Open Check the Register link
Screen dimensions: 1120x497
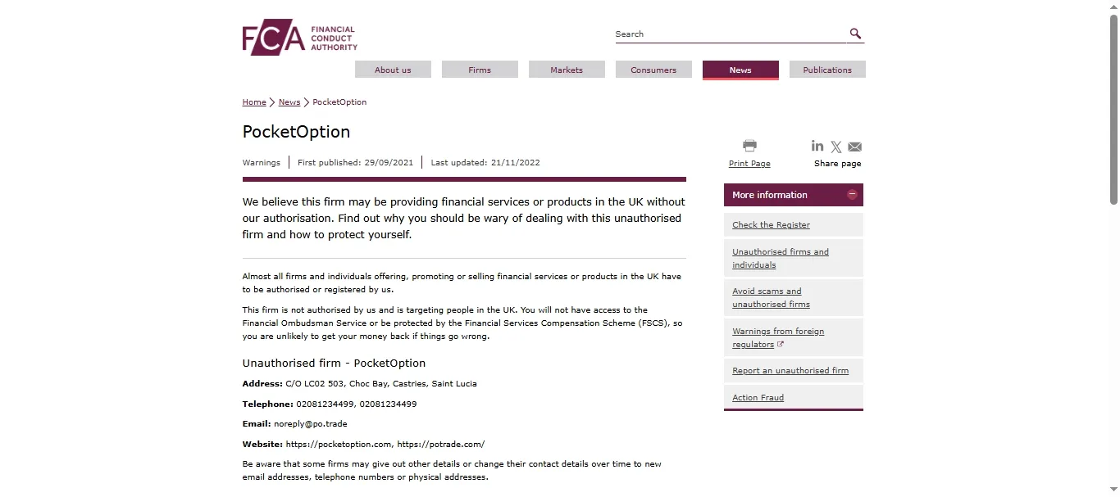coord(771,225)
